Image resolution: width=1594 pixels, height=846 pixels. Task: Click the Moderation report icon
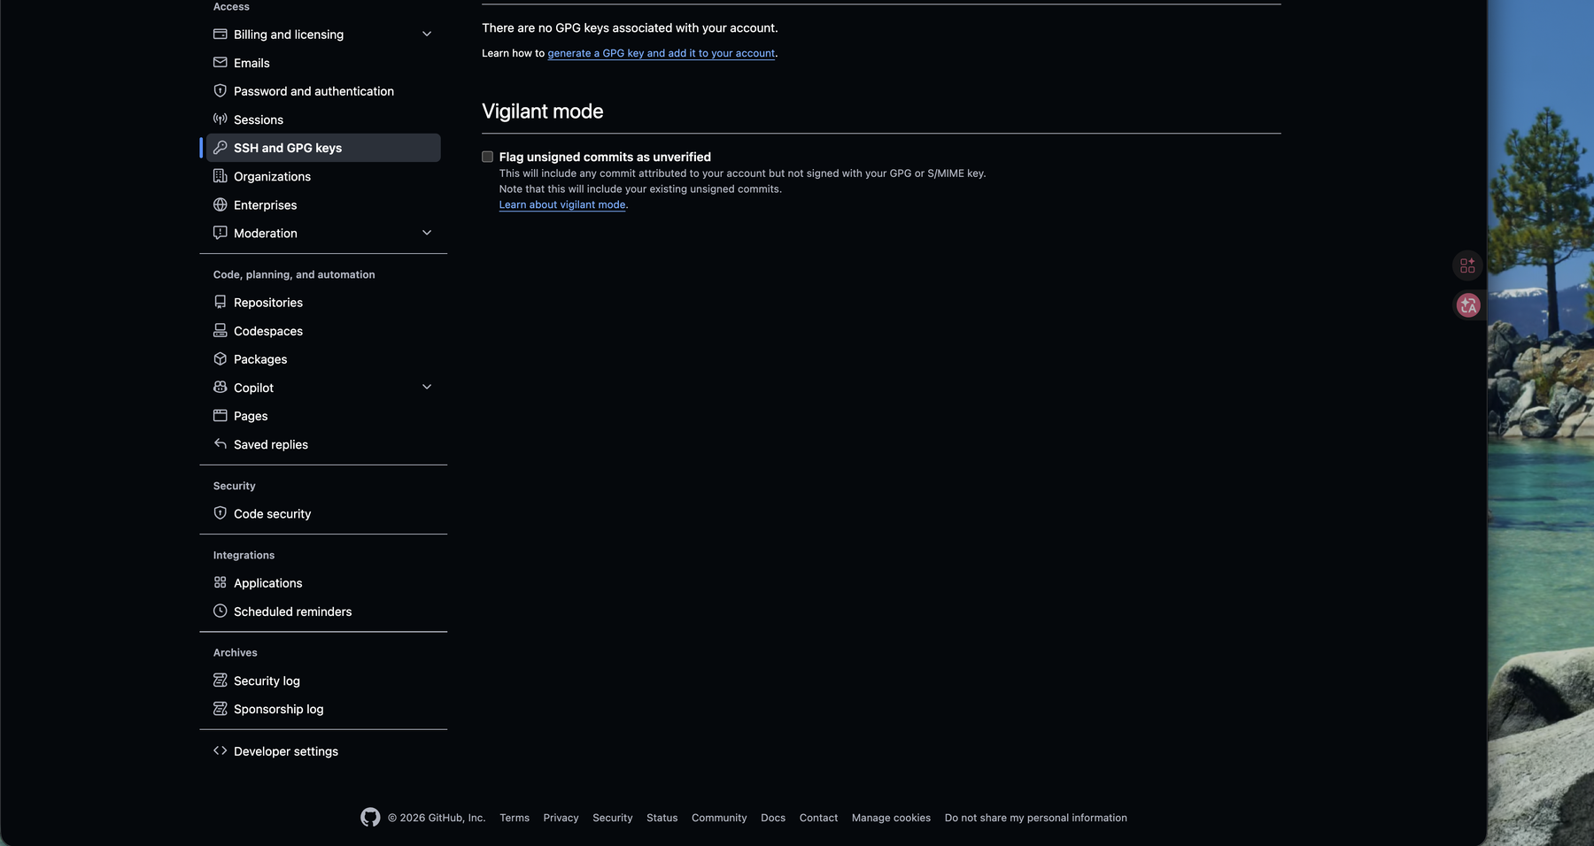point(220,233)
